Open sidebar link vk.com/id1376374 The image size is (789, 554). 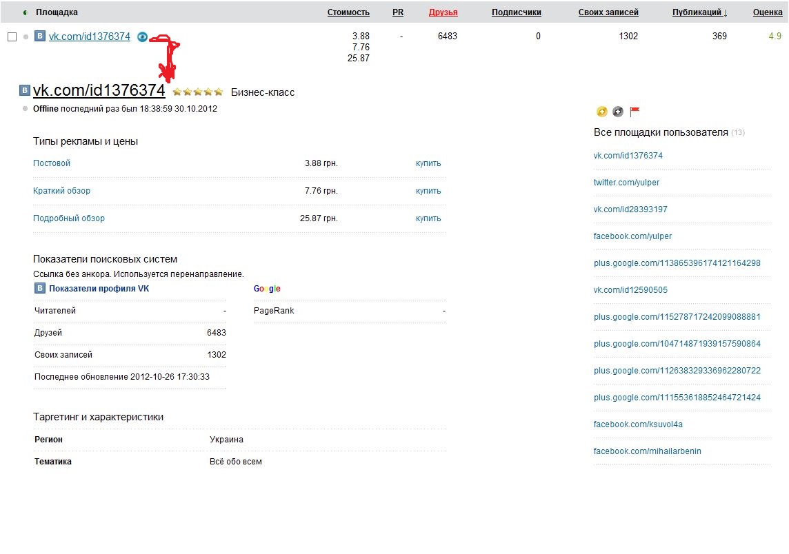click(628, 156)
